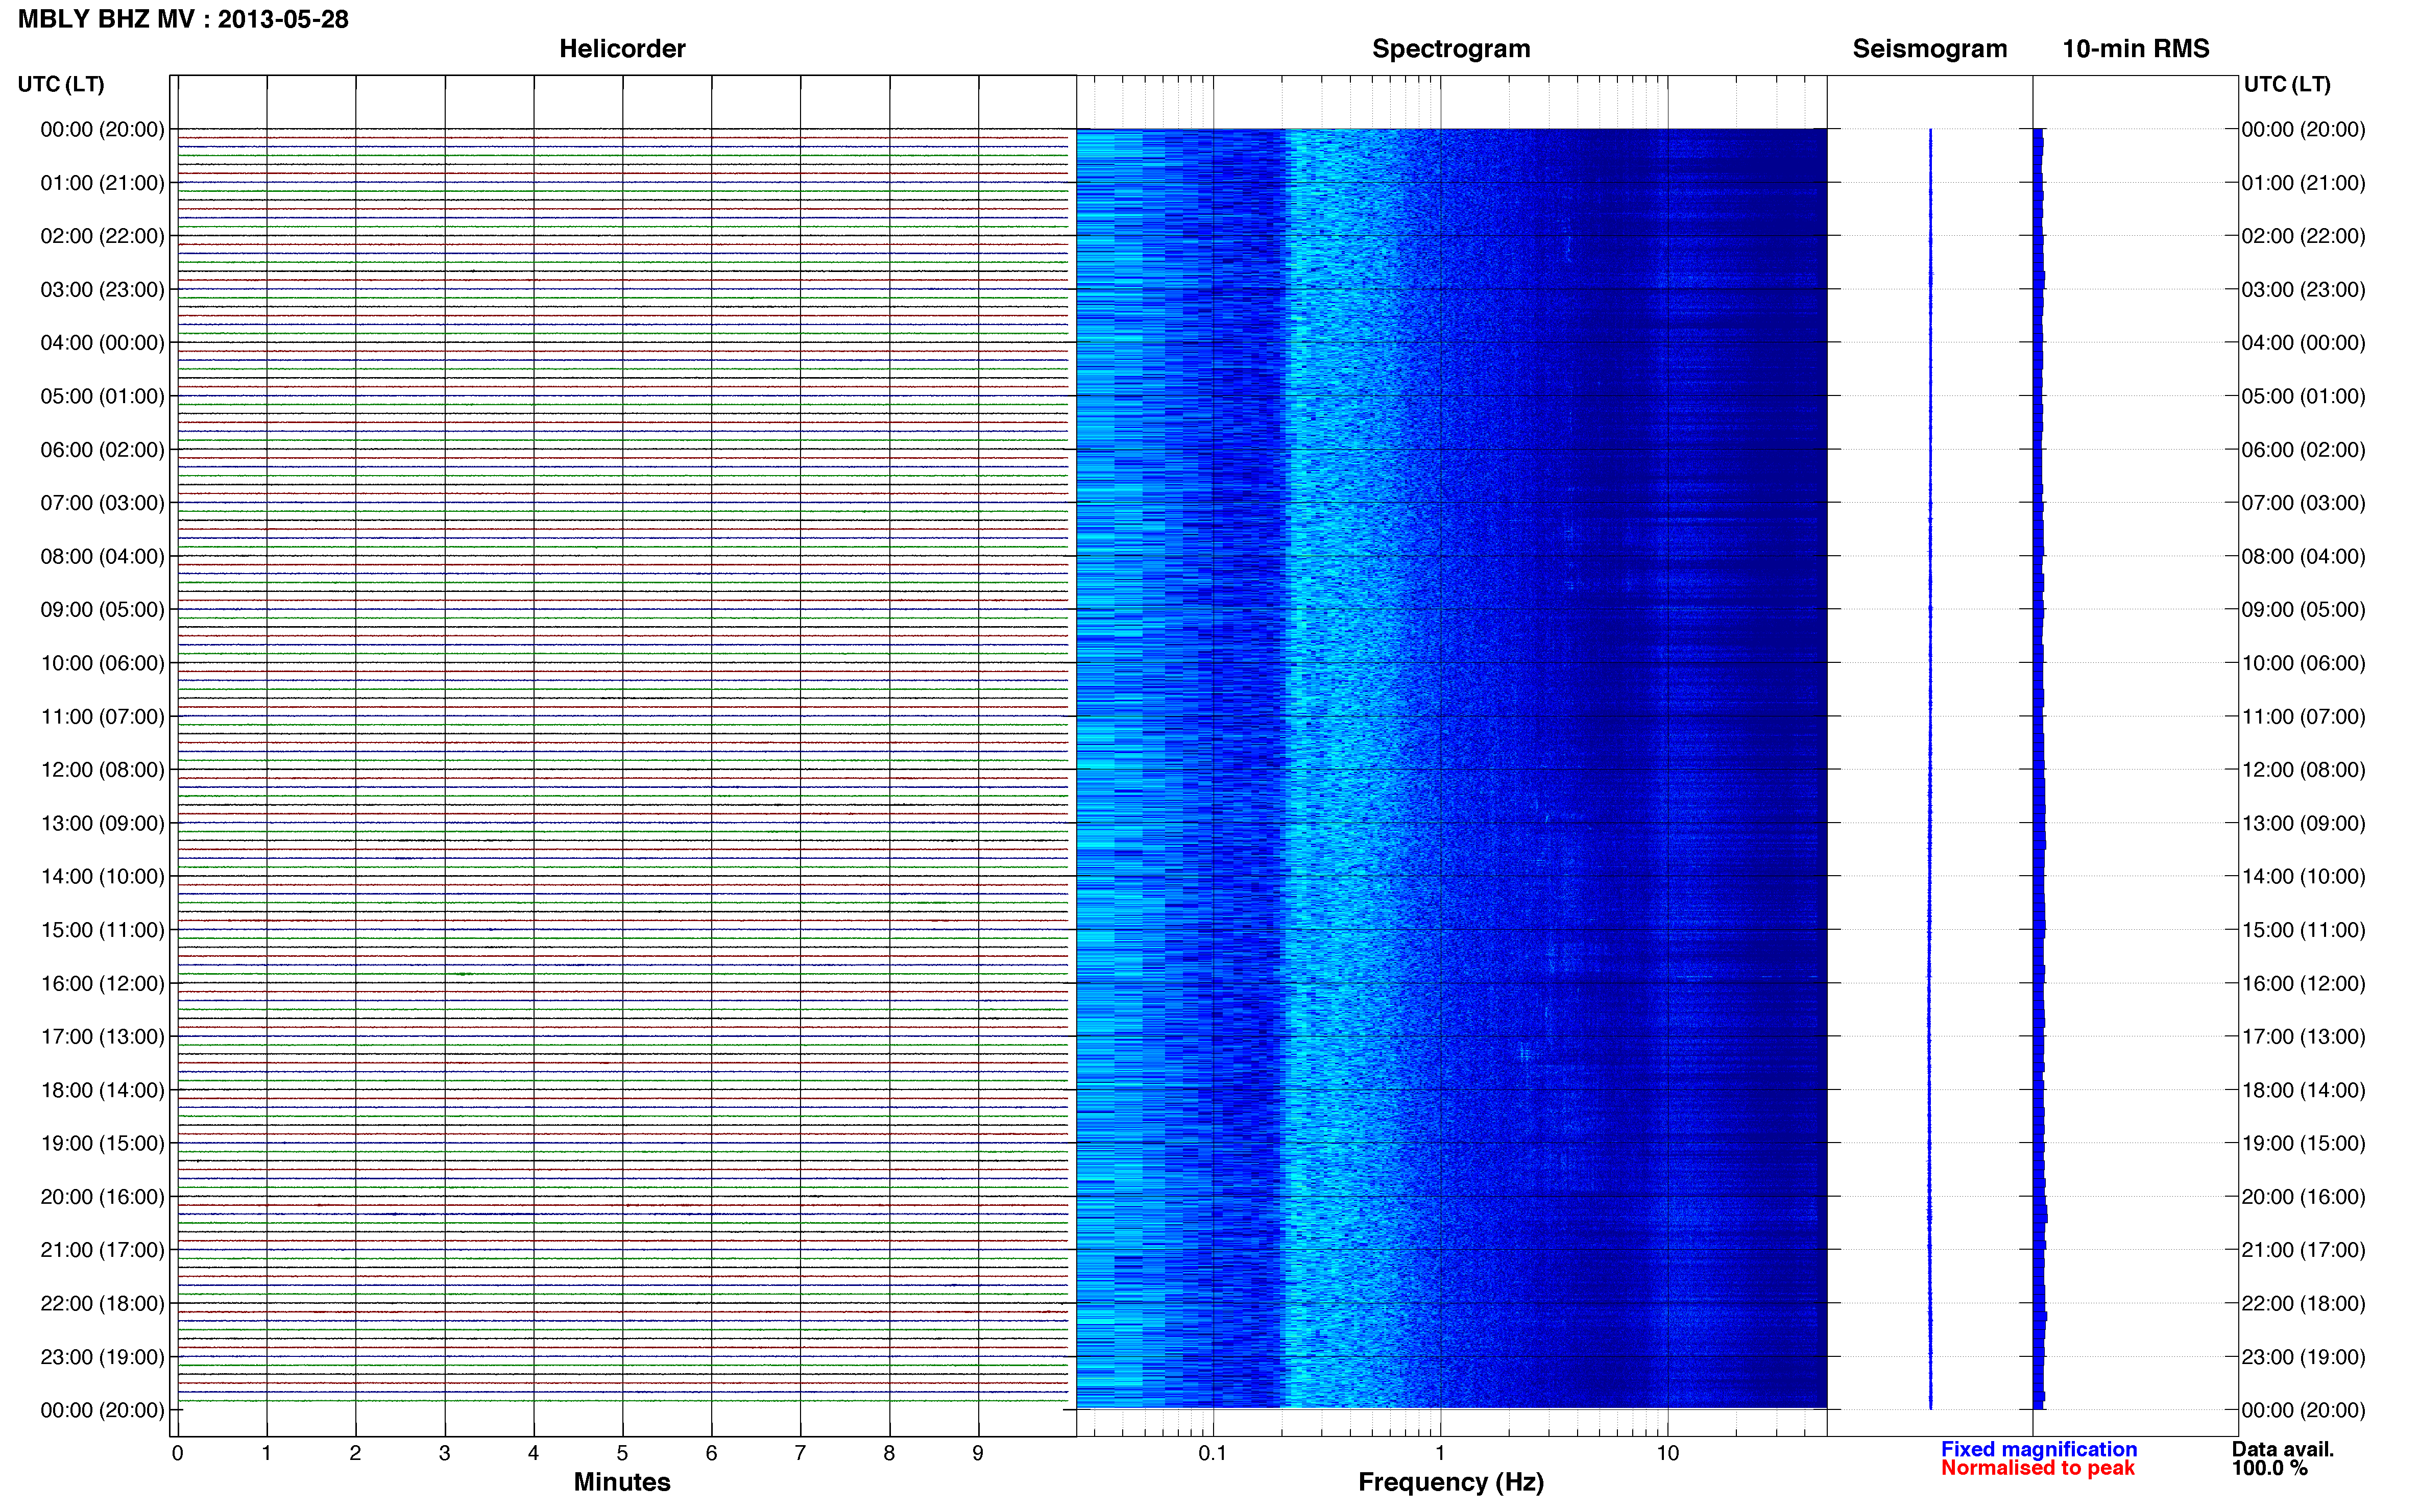Click left time label '03:00 (23:00)'

coord(102,289)
